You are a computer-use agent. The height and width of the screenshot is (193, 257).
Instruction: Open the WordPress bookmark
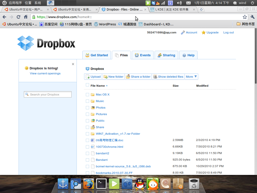point(105,24)
